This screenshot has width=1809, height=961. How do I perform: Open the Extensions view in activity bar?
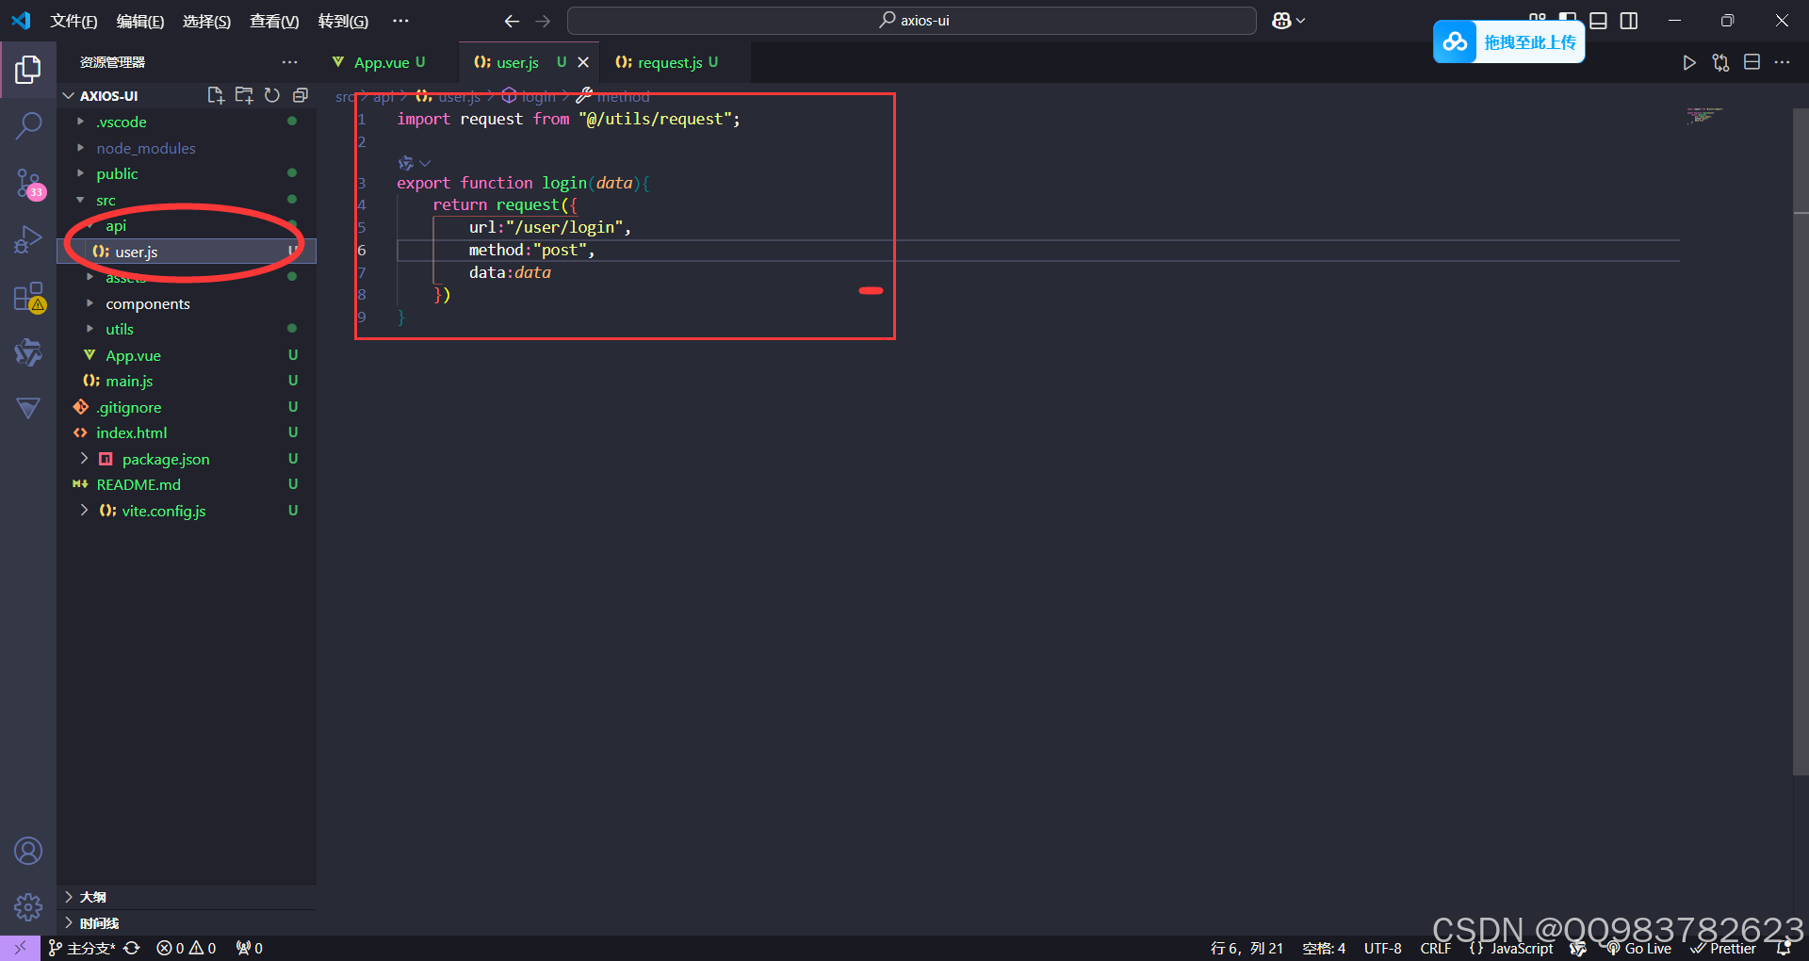coord(28,297)
